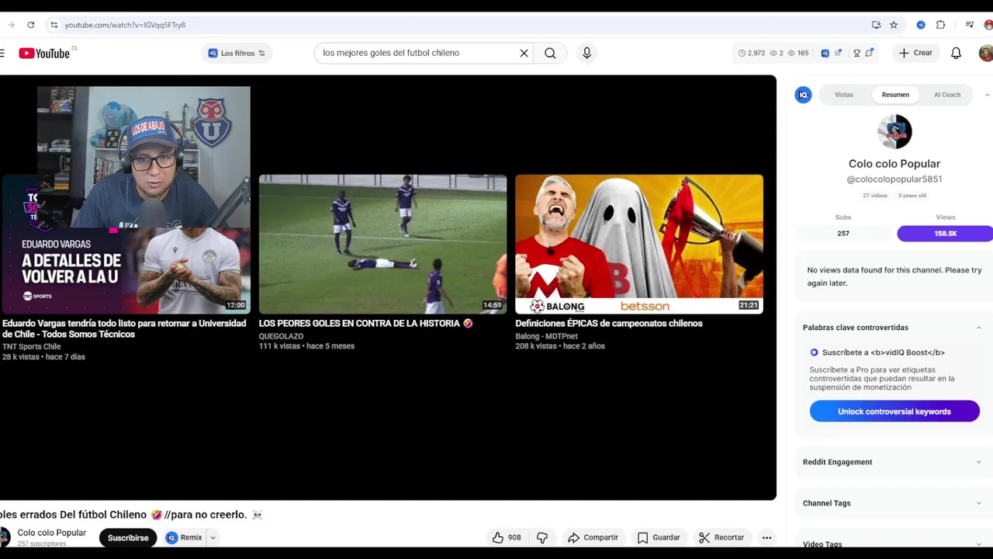Image resolution: width=993 pixels, height=559 pixels.
Task: Open LOS PEORES GOLES EN CONTRA thumbnail
Action: pyautogui.click(x=382, y=244)
